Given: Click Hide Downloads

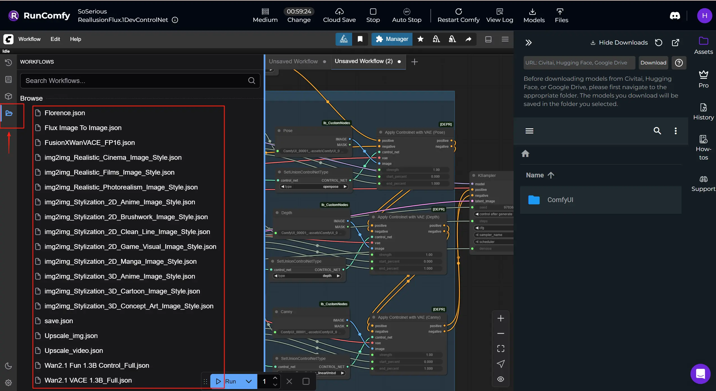Looking at the screenshot, I should click(619, 43).
